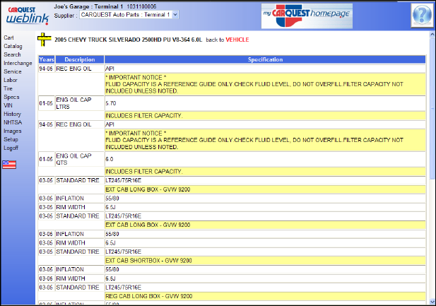This screenshot has width=436, height=306.
Task: Open the Supplier dropdown
Action: pos(129,15)
